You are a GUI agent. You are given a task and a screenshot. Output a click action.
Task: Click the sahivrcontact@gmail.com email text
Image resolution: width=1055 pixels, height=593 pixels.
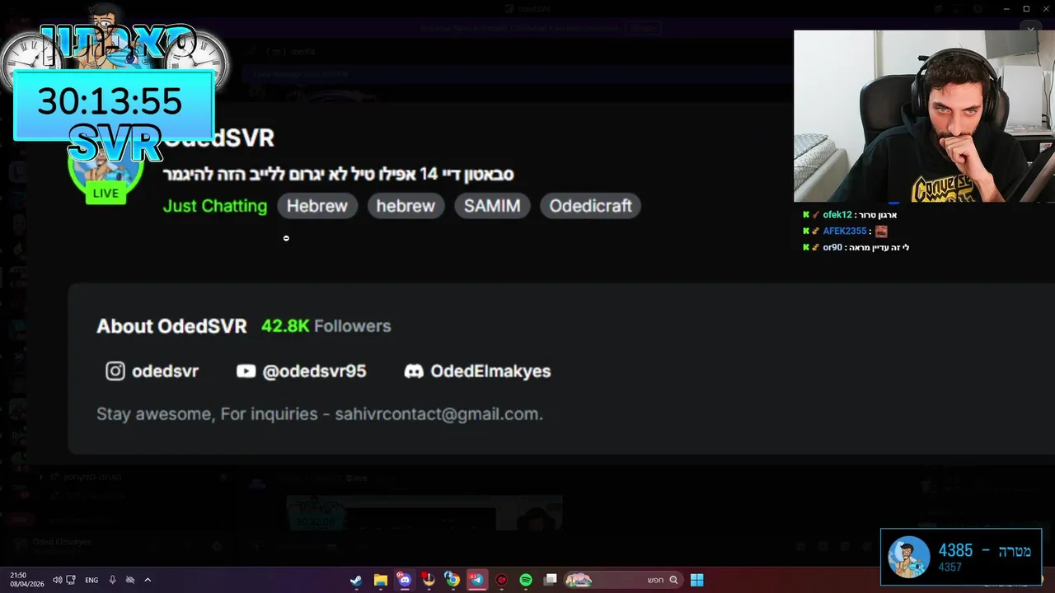coord(438,414)
